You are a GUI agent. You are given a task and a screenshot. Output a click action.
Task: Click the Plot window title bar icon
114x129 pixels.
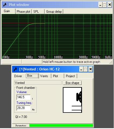(x=5, y=5)
